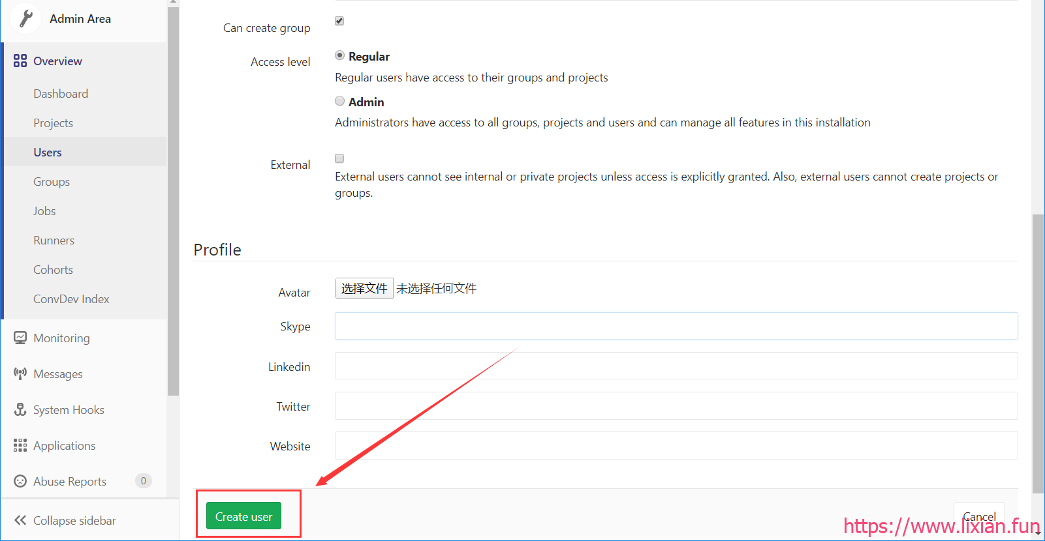
Task: Open the Messages section
Action: pyautogui.click(x=58, y=374)
